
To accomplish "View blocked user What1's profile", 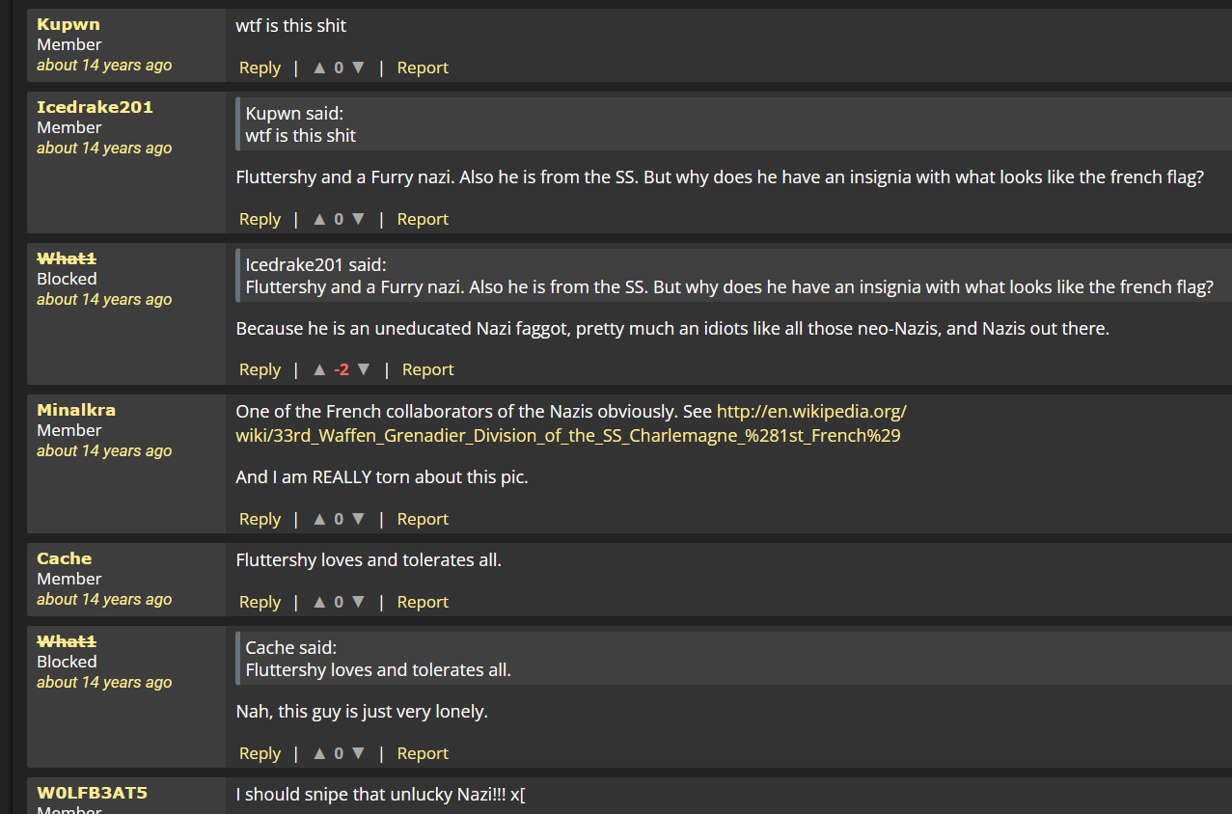I will (67, 258).
